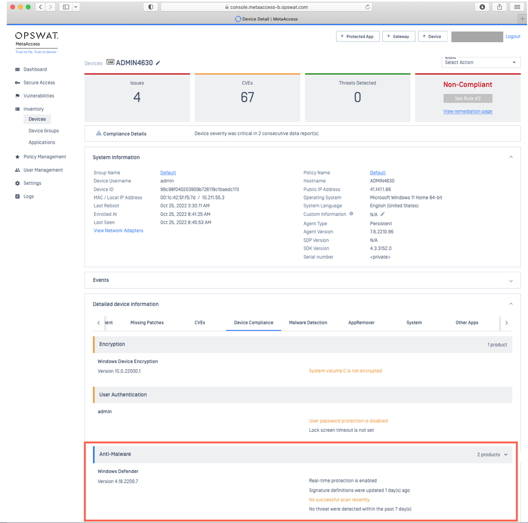Image resolution: width=528 pixels, height=523 pixels.
Task: Click the Safari address bar
Action: tap(266, 7)
